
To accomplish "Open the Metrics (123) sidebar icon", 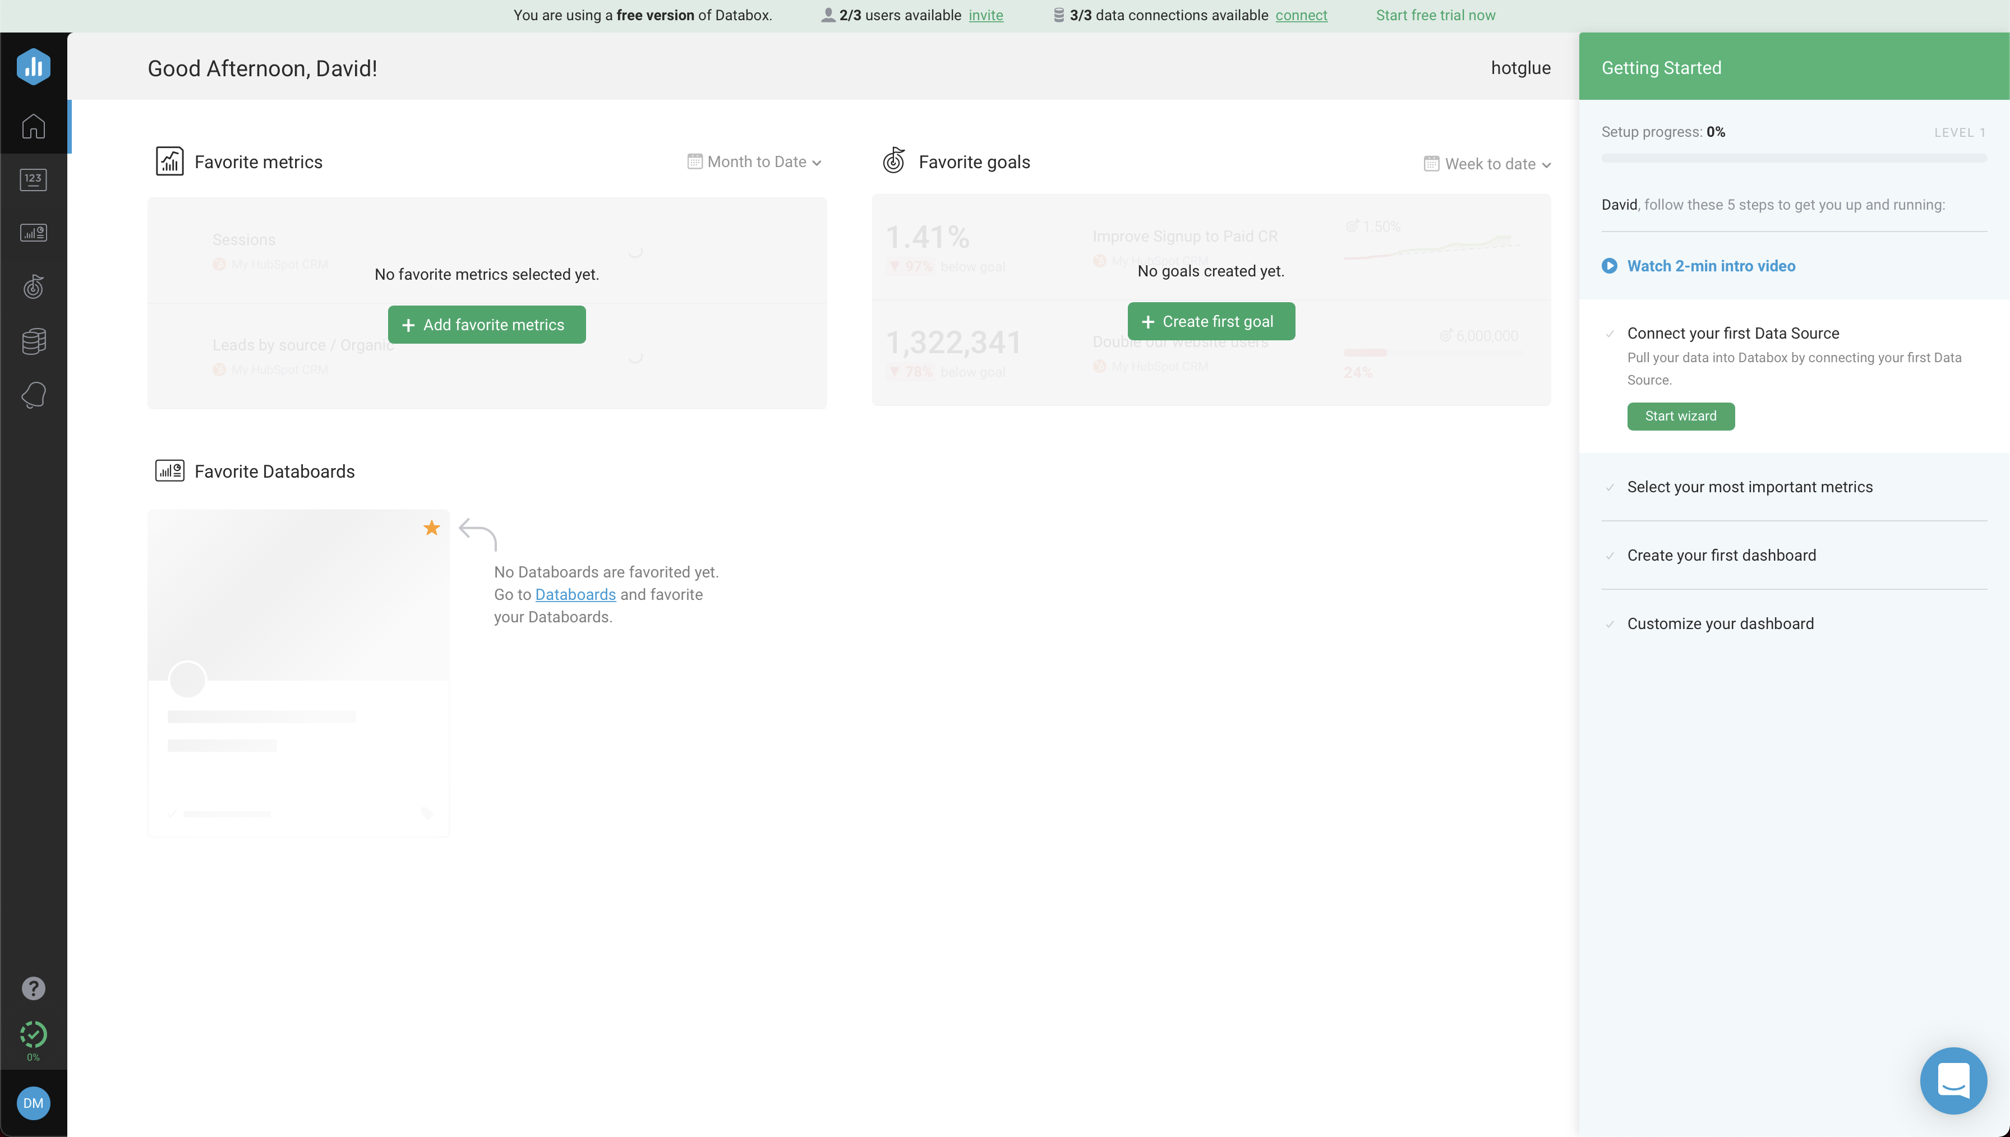I will (34, 179).
